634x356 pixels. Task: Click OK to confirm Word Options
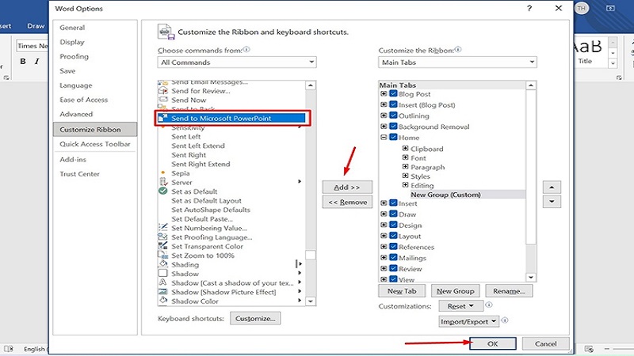pyautogui.click(x=492, y=343)
